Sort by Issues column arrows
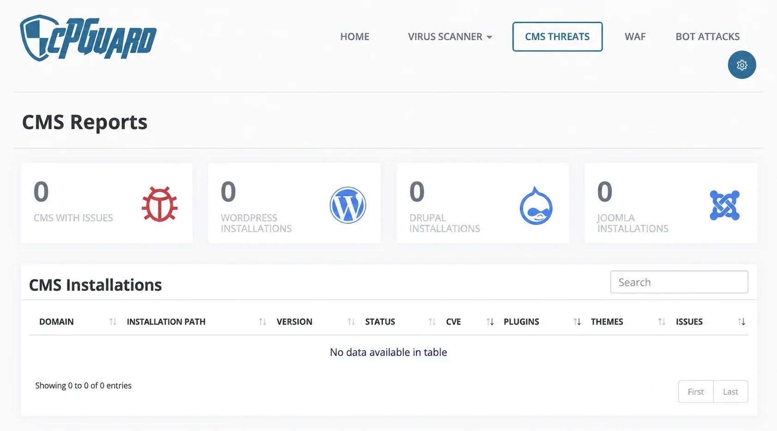The width and height of the screenshot is (777, 431). pos(741,322)
